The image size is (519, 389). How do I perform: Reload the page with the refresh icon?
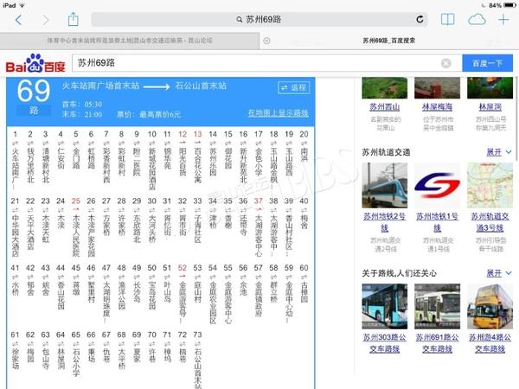pyautogui.click(x=420, y=19)
